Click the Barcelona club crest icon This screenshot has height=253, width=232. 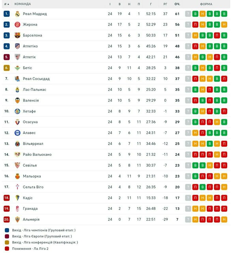tap(17, 36)
